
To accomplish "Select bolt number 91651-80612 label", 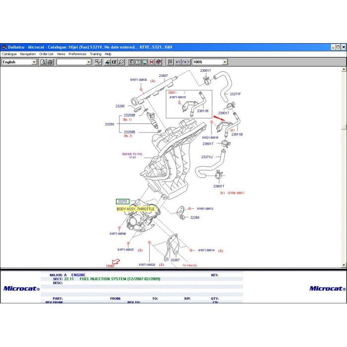I will [x=205, y=209].
